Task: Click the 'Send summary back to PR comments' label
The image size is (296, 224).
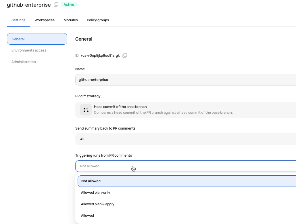Action: click(x=105, y=128)
